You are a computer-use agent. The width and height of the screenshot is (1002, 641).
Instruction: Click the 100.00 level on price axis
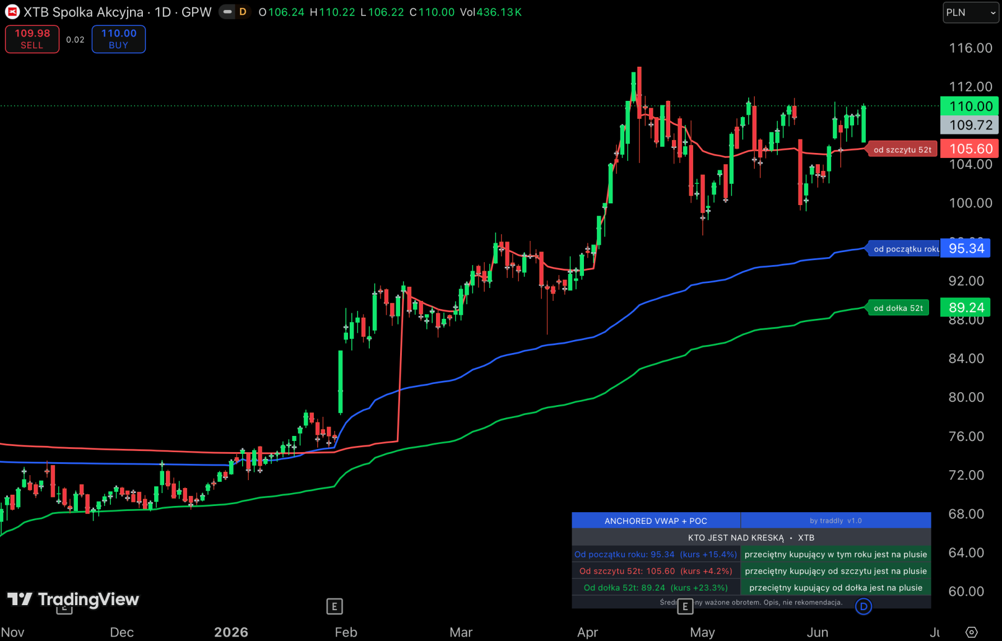(x=970, y=203)
